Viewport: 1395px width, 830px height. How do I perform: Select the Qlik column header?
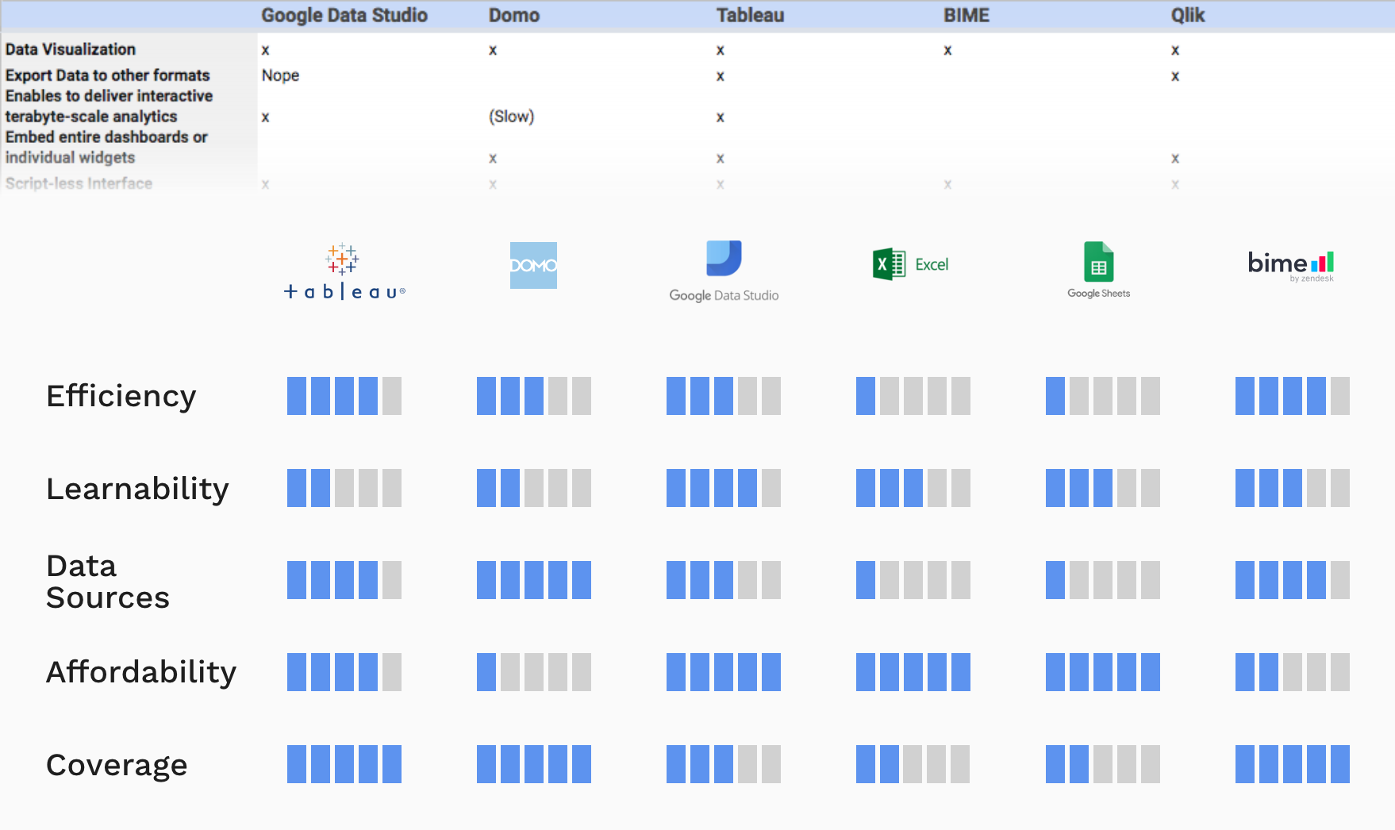point(1188,15)
